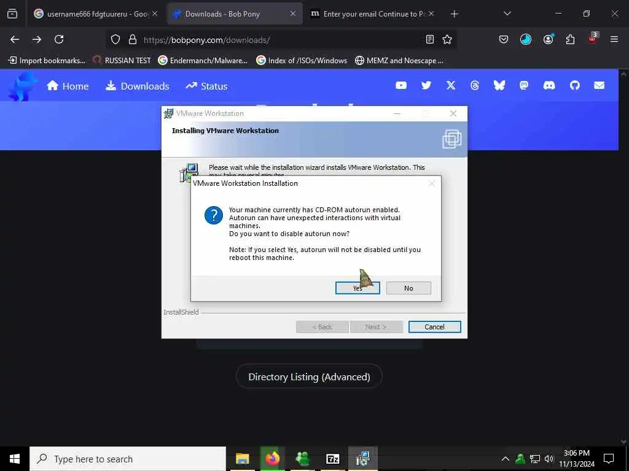Minimize the VMware Workstation installer window
629x471 pixels.
pyautogui.click(x=397, y=113)
